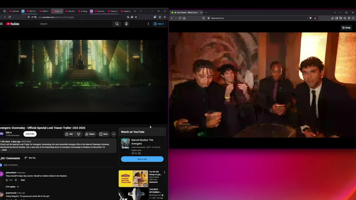Click the YouTube address bar URL
This screenshot has height=200, width=356.
56,17
